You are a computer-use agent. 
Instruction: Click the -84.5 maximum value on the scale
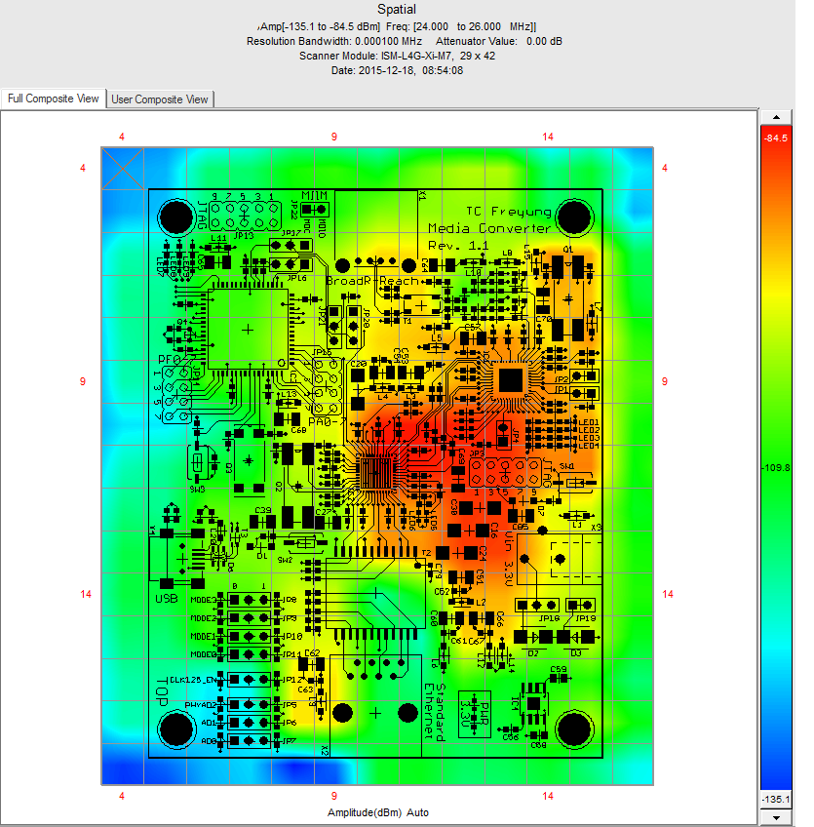(776, 138)
